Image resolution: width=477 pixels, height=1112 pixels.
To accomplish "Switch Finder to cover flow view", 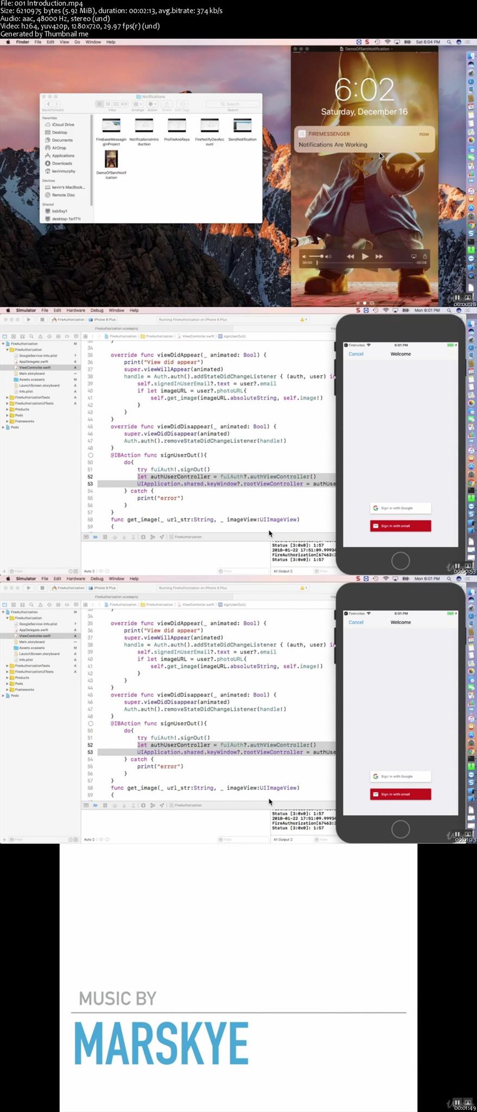I will [124, 104].
